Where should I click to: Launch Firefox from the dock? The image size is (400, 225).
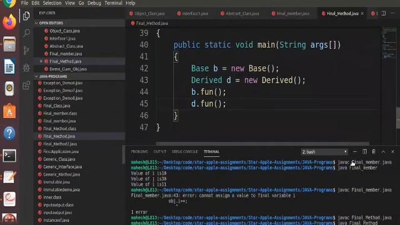pos(9,22)
